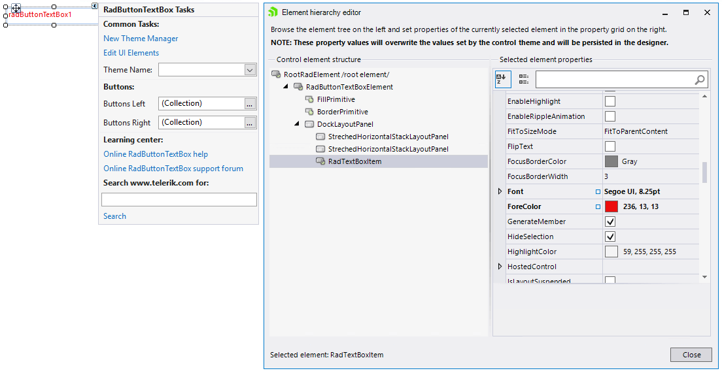Open the Theme Name dropdown
Screen dimensions: 722x375
[250, 70]
